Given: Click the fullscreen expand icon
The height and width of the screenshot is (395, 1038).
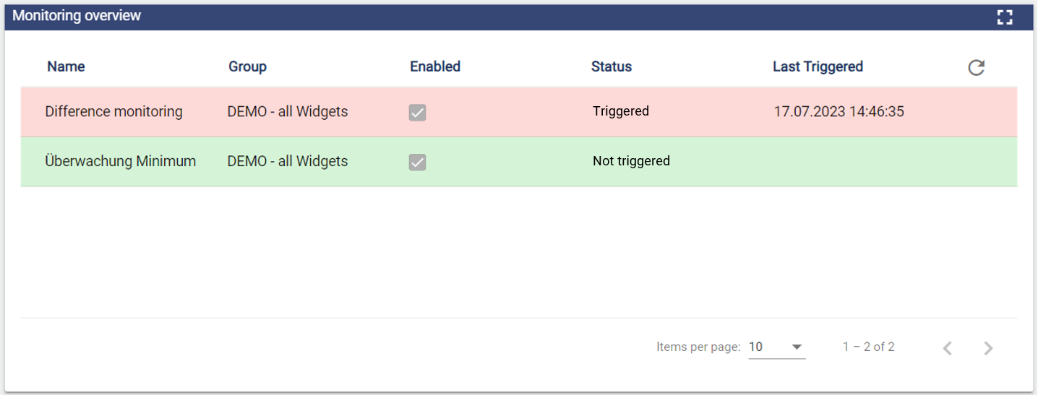Looking at the screenshot, I should [x=1005, y=17].
